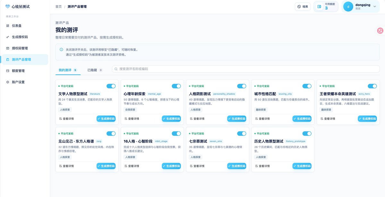This screenshot has width=385, height=197.
Task: Click the moon icon for dark mode
Action: click(x=299, y=6)
